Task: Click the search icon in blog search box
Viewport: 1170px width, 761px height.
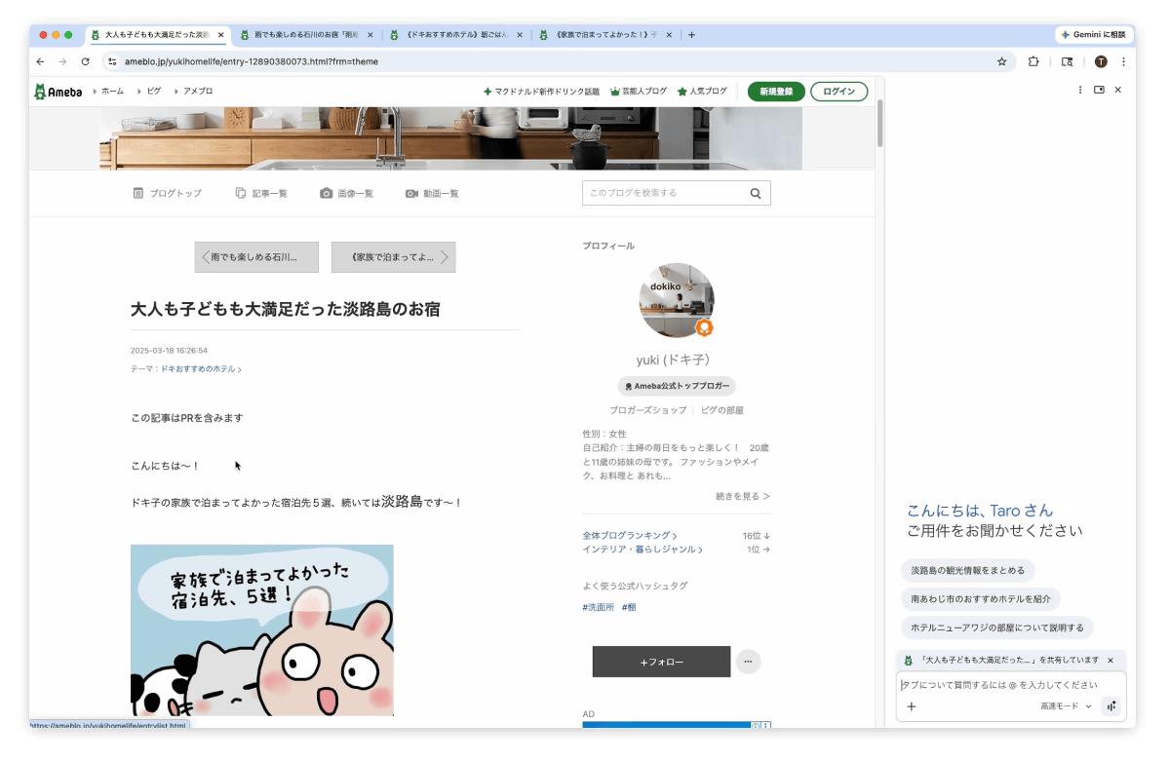Action: 756,193
